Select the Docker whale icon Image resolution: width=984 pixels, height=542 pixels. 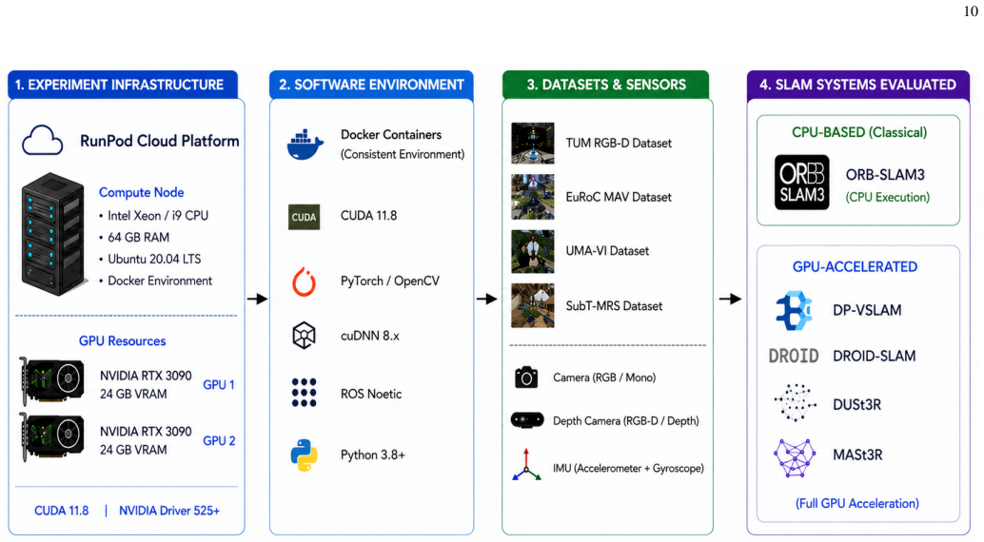click(x=305, y=145)
